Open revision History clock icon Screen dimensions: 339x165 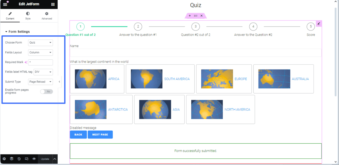click(19, 159)
